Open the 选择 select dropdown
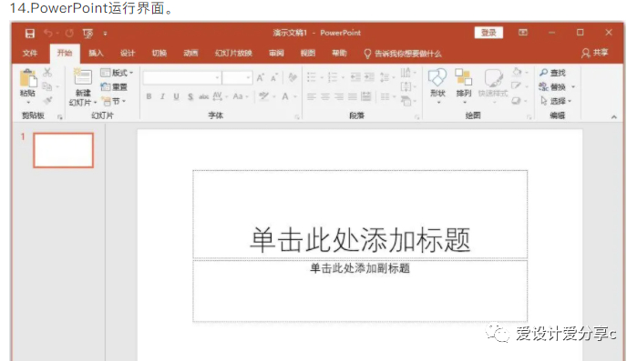This screenshot has width=637, height=361. 555,101
